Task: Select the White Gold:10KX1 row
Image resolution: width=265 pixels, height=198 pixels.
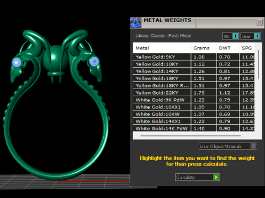Action: pyautogui.click(x=194, y=107)
